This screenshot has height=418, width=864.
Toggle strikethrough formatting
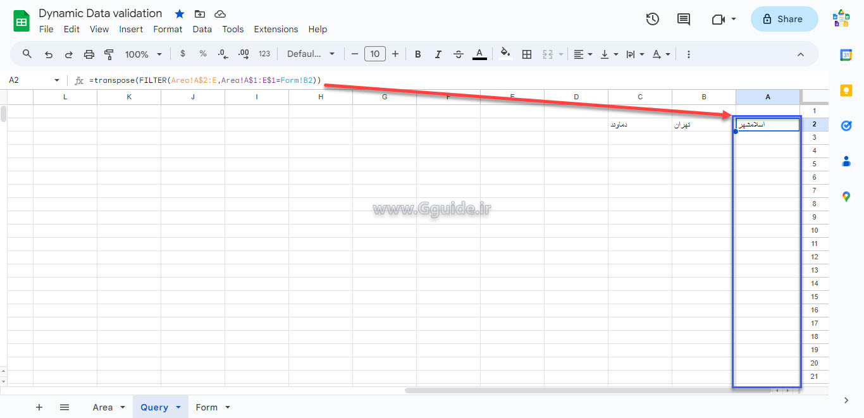459,54
